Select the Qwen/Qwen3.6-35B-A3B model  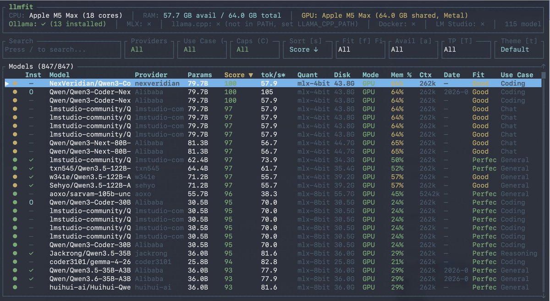90,279
